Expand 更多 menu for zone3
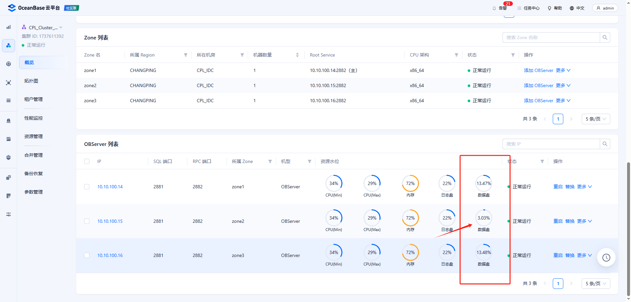 pyautogui.click(x=563, y=101)
